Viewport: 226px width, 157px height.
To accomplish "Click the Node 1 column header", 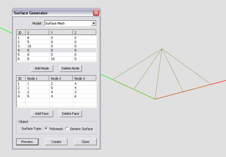I will click(37, 78).
